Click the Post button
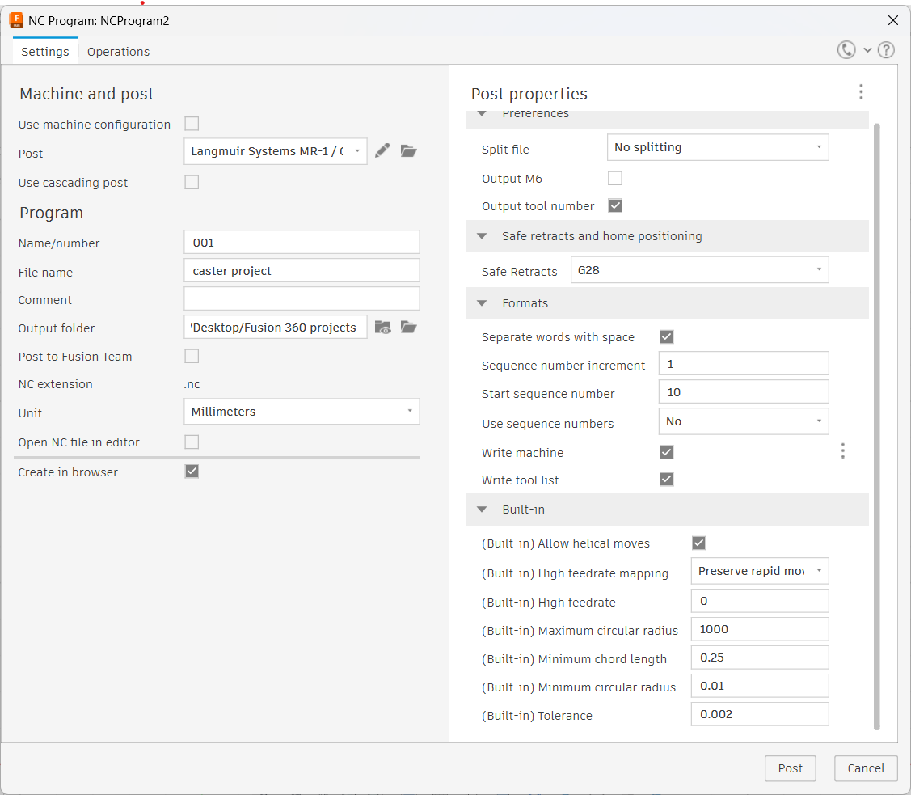Viewport: 911px width, 795px height. (790, 768)
